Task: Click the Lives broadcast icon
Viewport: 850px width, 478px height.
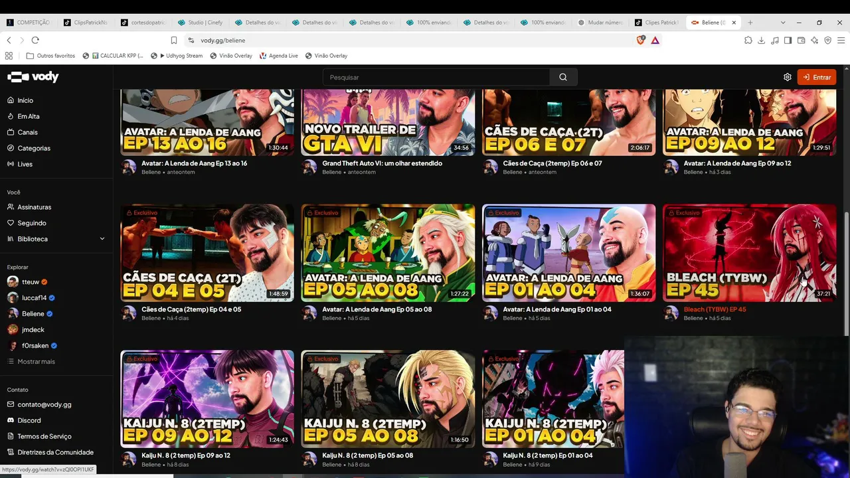Action: (x=11, y=164)
